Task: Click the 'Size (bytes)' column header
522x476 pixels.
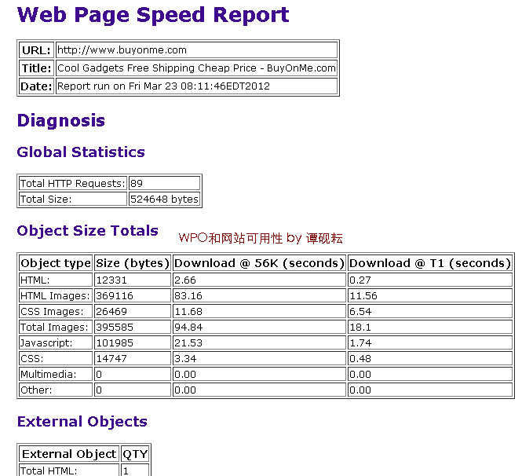Action: 133,263
